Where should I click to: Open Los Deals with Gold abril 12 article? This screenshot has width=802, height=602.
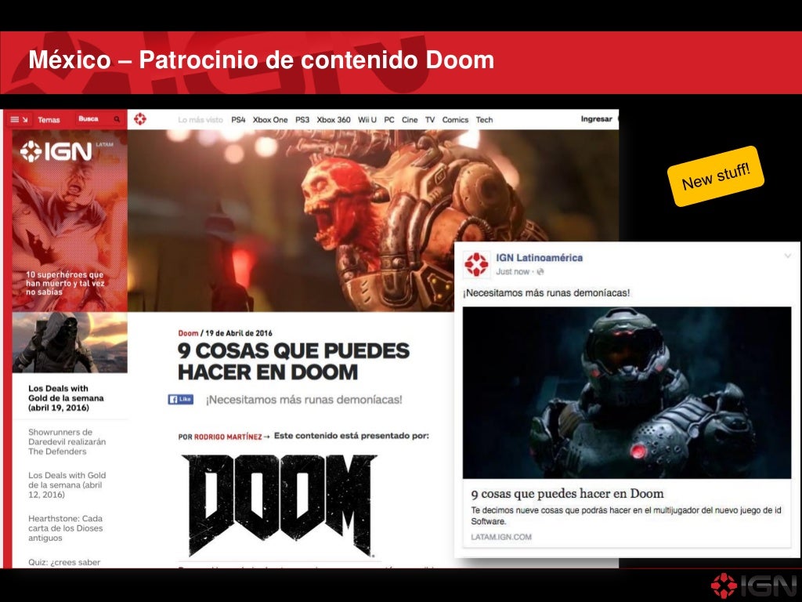click(67, 484)
